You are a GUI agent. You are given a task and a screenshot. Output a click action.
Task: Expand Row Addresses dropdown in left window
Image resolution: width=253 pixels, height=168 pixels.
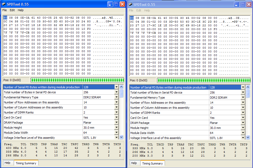pyautogui.click(x=116, y=102)
